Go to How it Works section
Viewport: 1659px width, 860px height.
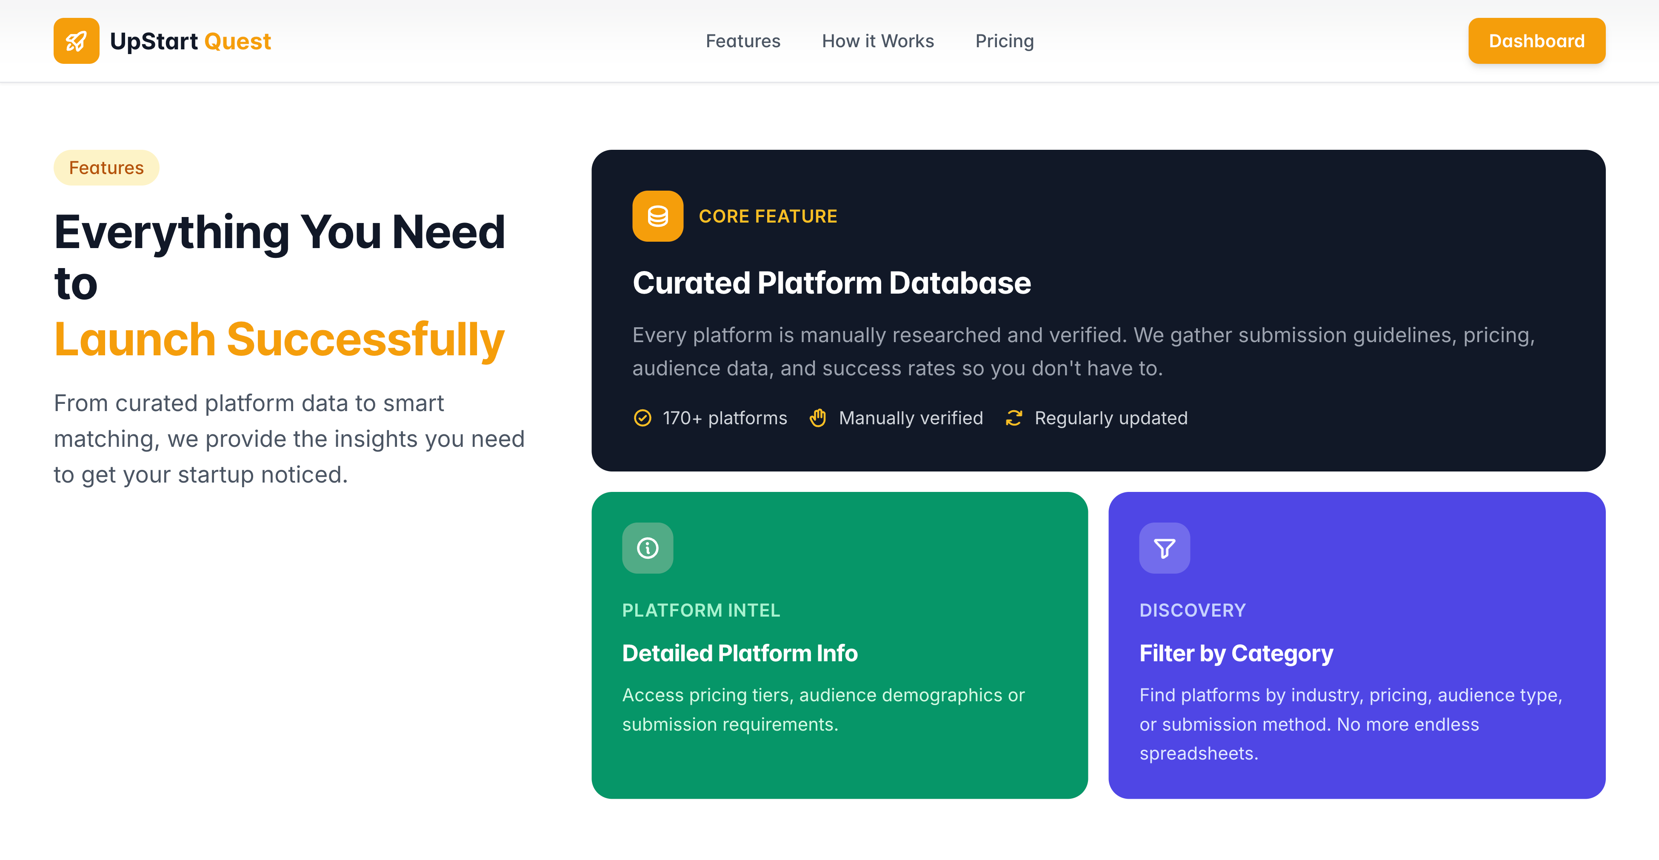coord(877,41)
